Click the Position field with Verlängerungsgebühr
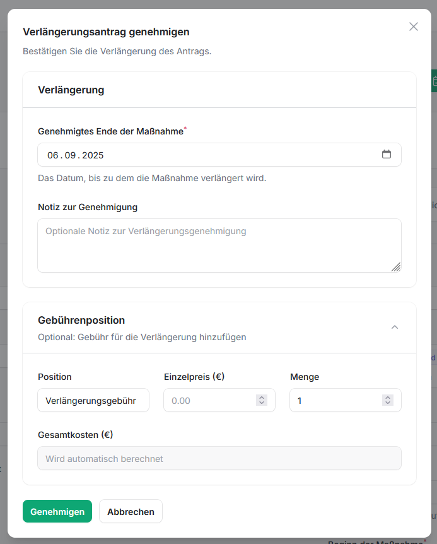Image resolution: width=437 pixels, height=544 pixels. click(x=93, y=401)
